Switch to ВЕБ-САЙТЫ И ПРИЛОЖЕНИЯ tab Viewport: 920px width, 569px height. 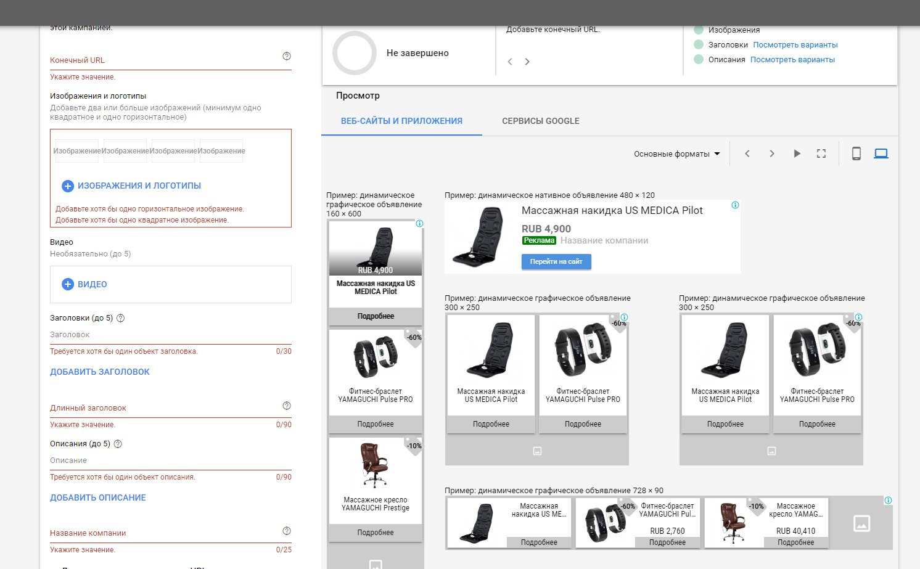click(x=401, y=121)
